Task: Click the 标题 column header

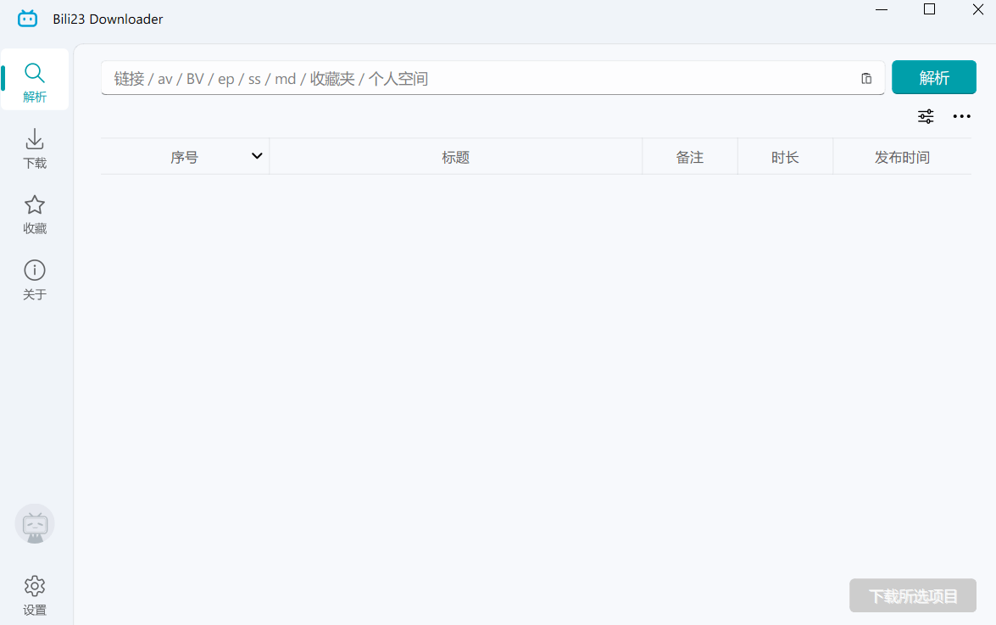Action: [x=455, y=157]
